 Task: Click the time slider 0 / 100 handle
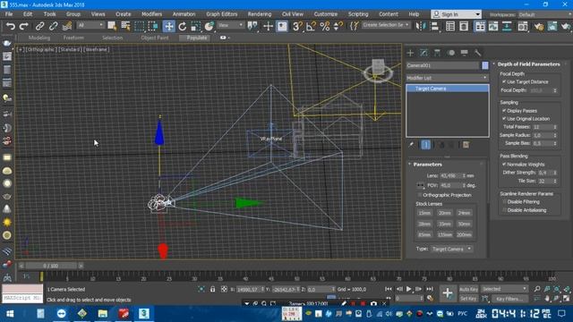click(x=50, y=266)
